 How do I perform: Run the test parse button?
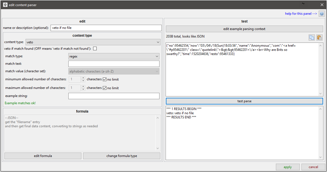[244, 101]
